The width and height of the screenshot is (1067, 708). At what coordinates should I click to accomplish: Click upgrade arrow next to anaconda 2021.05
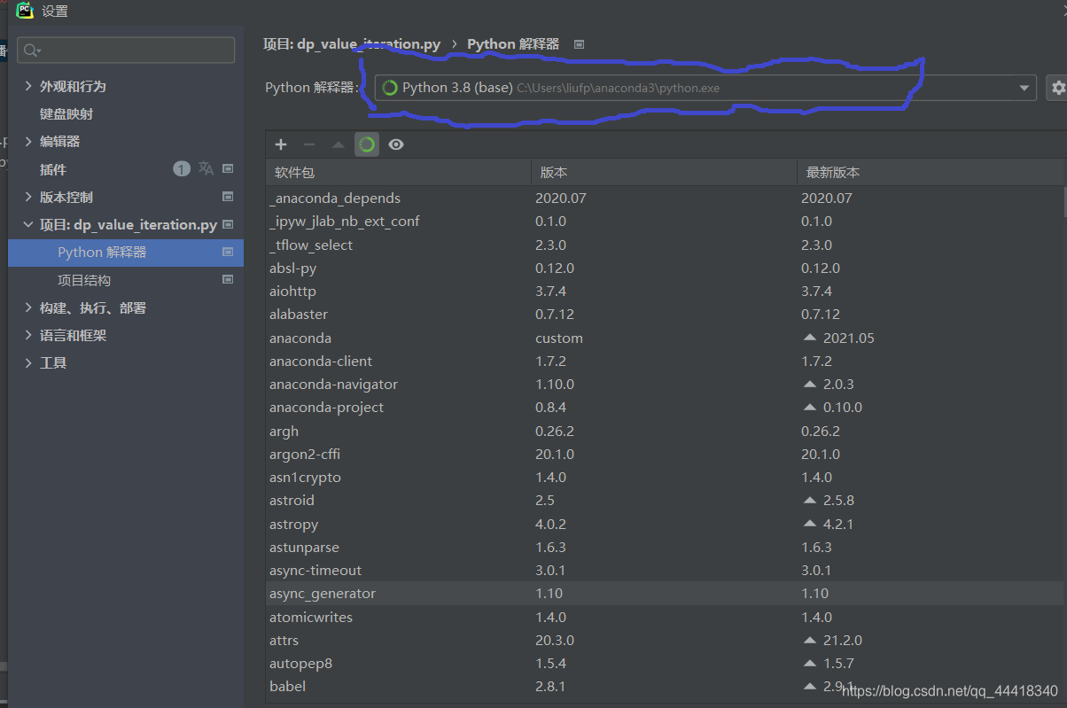[x=809, y=338]
